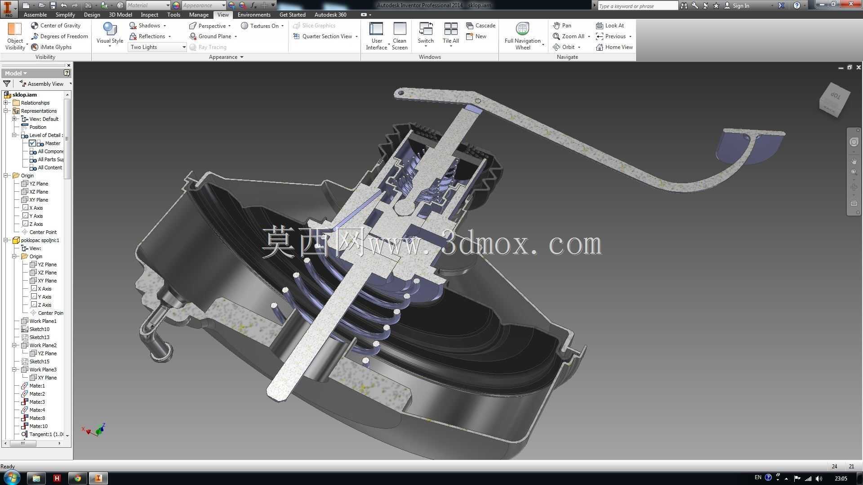Open the Assemble ribbon tab
This screenshot has width=863, height=485.
pyautogui.click(x=35, y=15)
